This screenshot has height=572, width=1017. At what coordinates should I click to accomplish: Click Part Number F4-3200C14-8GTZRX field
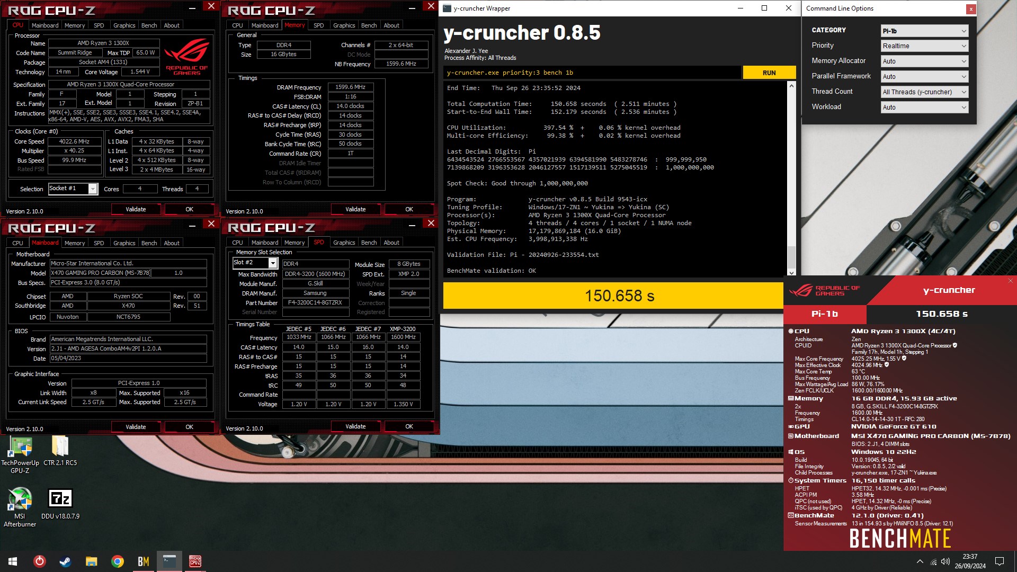(x=315, y=303)
